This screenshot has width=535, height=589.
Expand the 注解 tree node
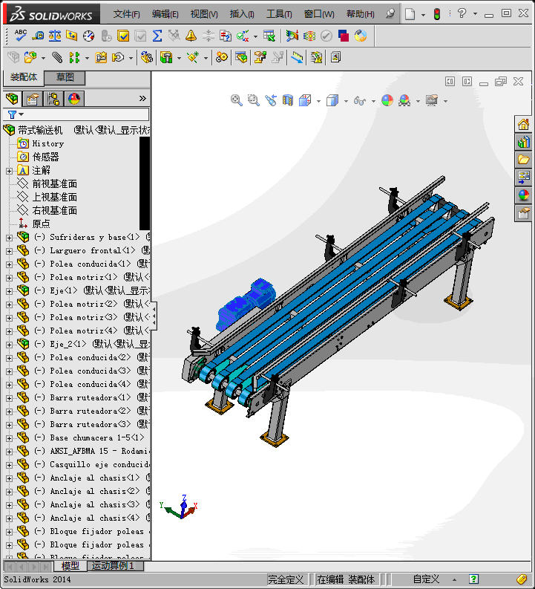point(9,171)
